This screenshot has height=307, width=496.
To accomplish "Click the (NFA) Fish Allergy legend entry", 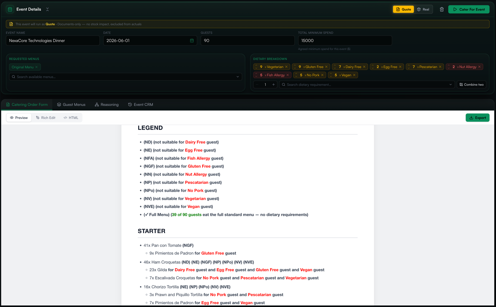I will [x=184, y=158].
